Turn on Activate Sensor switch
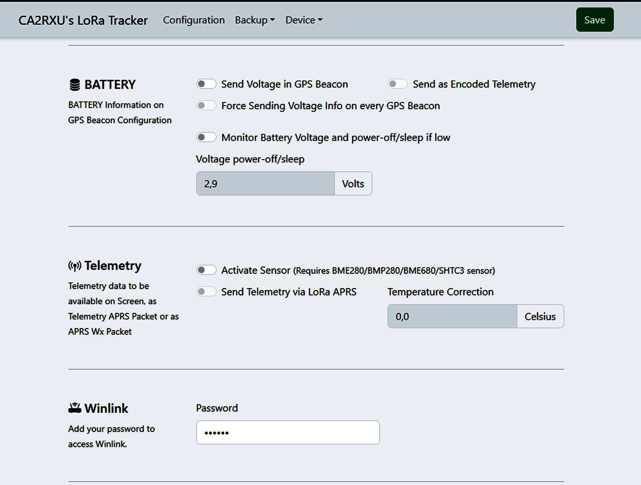Image resolution: width=641 pixels, height=485 pixels. coord(206,270)
